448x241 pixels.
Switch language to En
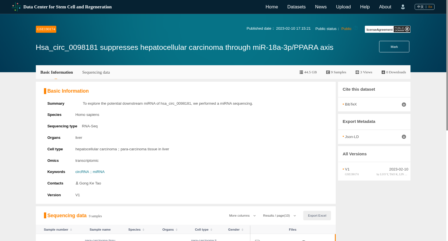pyautogui.click(x=430, y=7)
